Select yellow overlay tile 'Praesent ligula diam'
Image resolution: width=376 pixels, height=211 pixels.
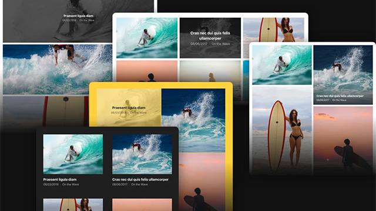coord(129,108)
